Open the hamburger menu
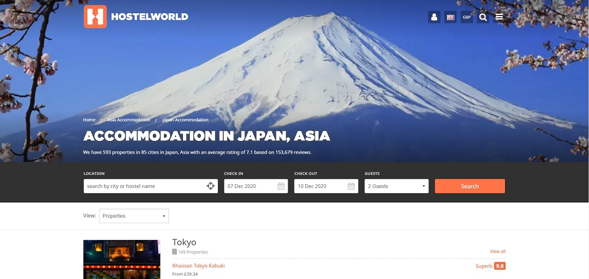Image resolution: width=589 pixels, height=279 pixels. click(x=499, y=17)
